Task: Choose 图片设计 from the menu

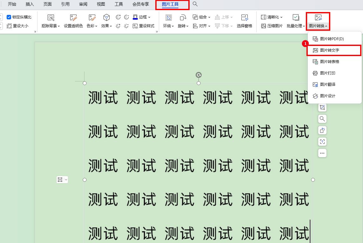Action: click(334, 96)
